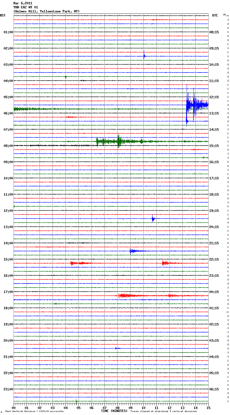Click minute tick label 15 on axis
The width and height of the screenshot is (230, 415).
(x=208, y=407)
